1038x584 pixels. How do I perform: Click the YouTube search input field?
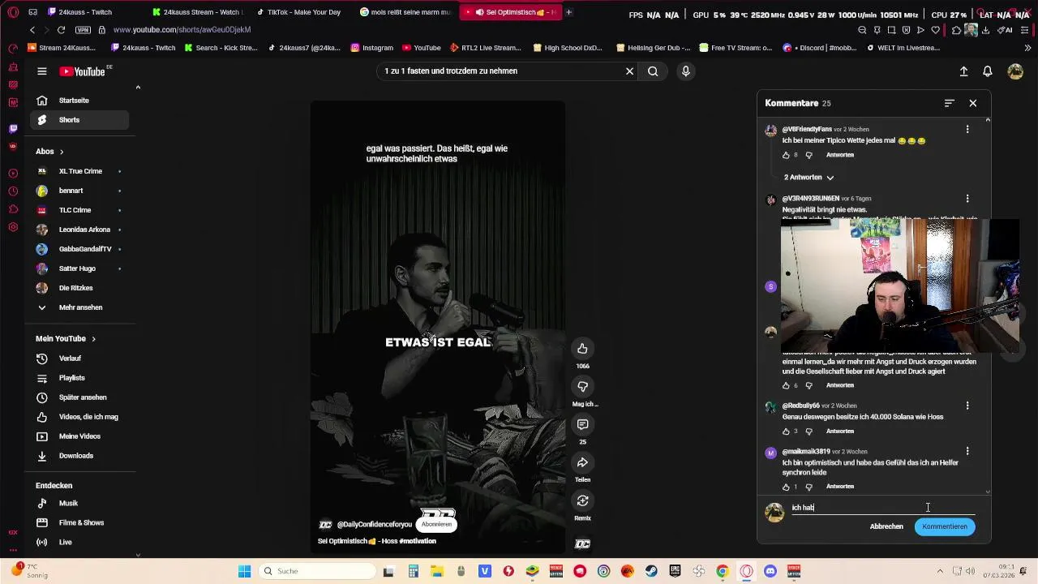coord(499,71)
